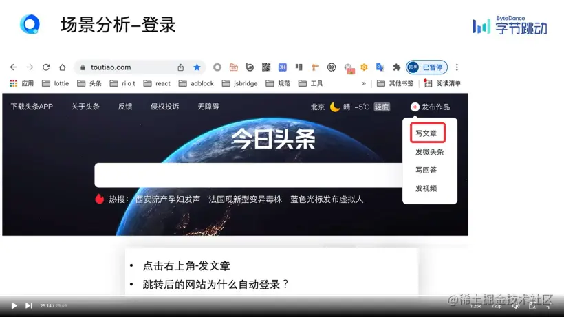This screenshot has height=317, width=564.
Task: Expand hidden bookmarks with the » chevron
Action: tap(364, 83)
